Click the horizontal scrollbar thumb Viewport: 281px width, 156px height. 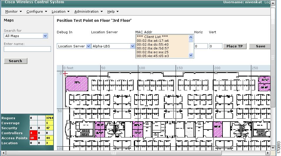coord(114,153)
